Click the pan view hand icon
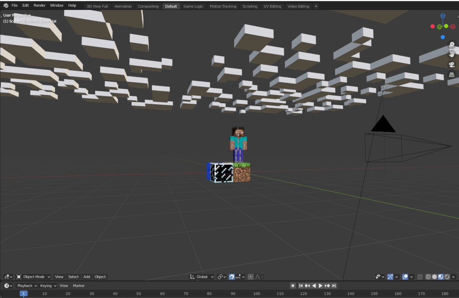Image resolution: width=459 pixels, height=298 pixels. [452, 54]
